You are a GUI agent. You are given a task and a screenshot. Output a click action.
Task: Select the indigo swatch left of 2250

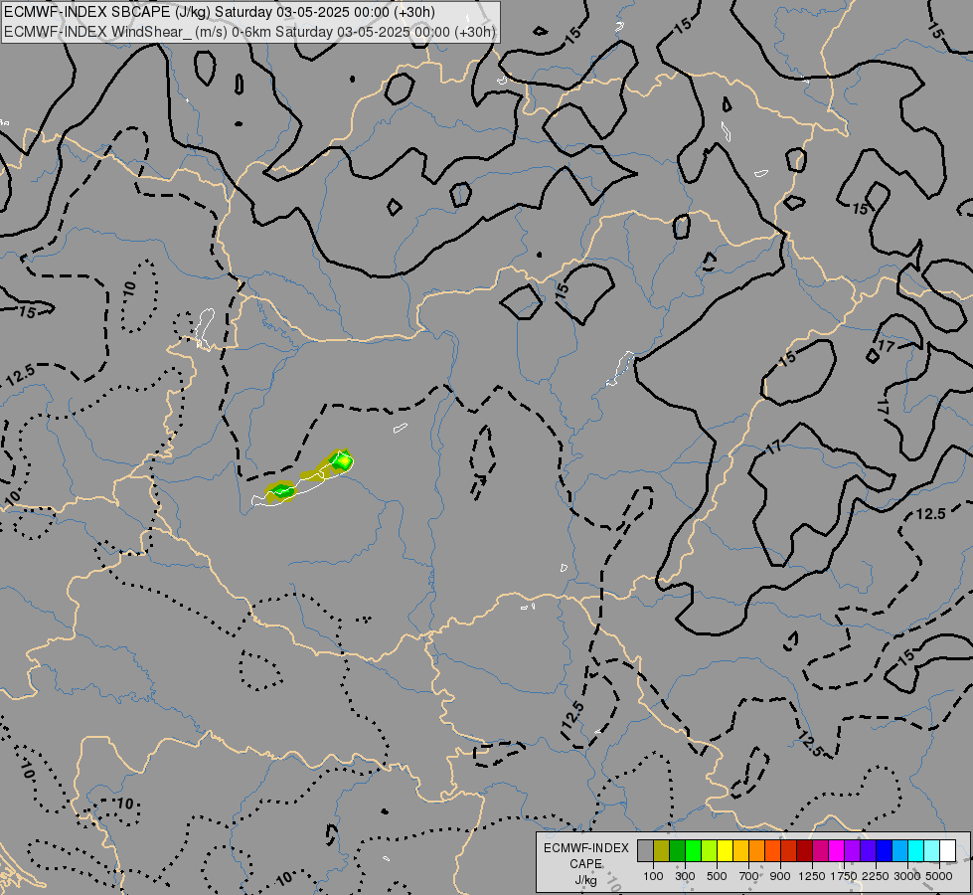(868, 850)
